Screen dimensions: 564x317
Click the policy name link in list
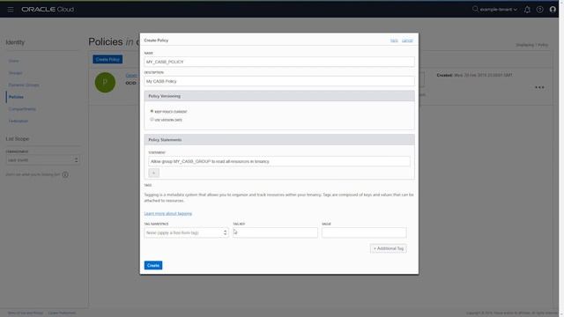point(131,75)
